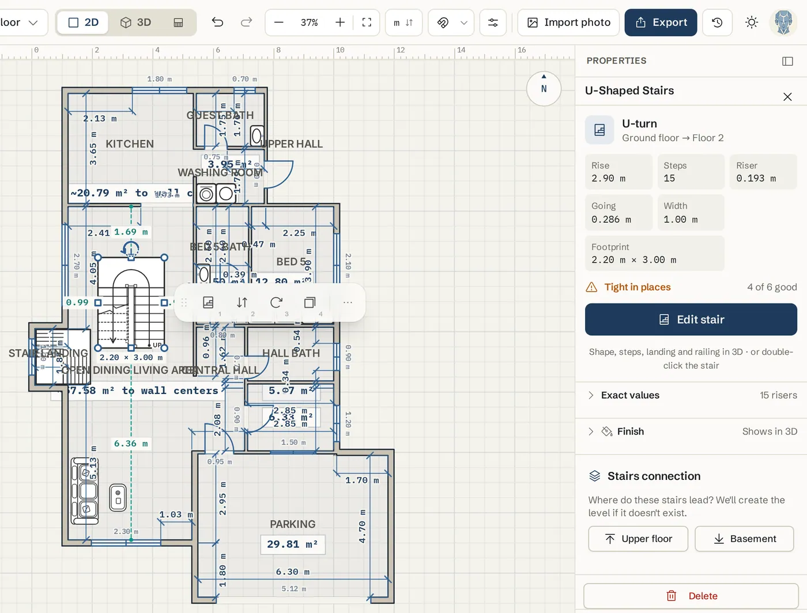Create Basement stairs connection
This screenshot has width=807, height=613.
click(x=744, y=539)
